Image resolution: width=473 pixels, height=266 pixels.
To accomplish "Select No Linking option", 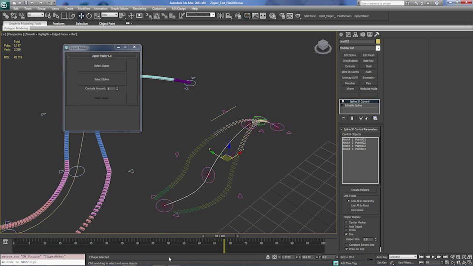I will (355, 210).
